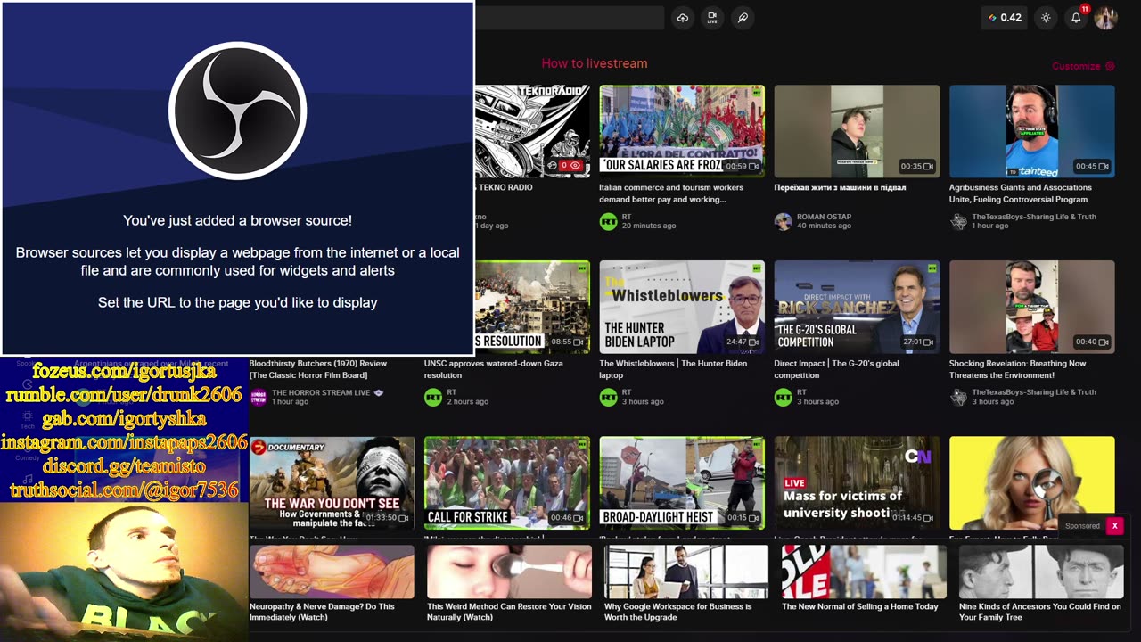Open 'The New Normal of Selling a Home Today'
Viewport: 1141px width, 642px height.
860,606
